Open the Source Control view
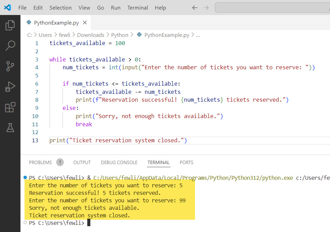The height and width of the screenshot is (232, 330). (x=10, y=66)
